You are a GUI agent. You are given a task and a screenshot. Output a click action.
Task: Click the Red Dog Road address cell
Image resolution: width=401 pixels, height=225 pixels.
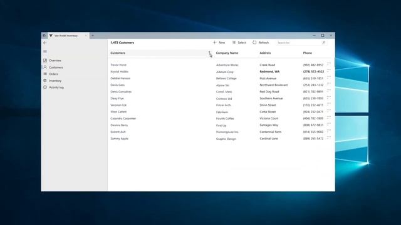pyautogui.click(x=269, y=92)
